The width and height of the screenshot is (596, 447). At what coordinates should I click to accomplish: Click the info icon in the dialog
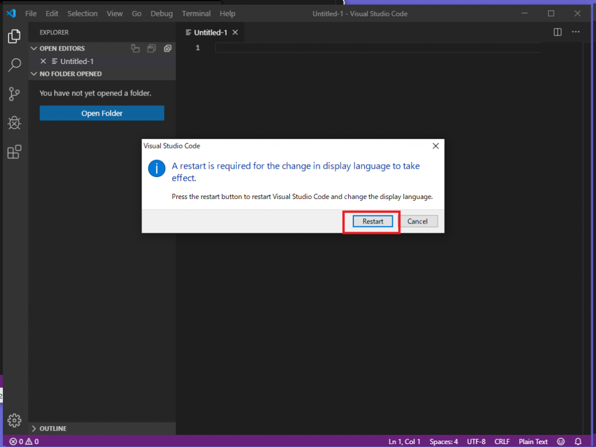157,168
